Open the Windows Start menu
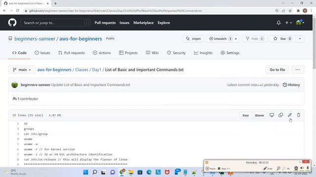 [85, 172]
